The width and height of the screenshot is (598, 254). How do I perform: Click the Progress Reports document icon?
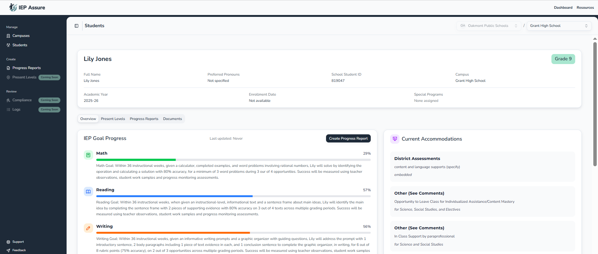coord(8,68)
